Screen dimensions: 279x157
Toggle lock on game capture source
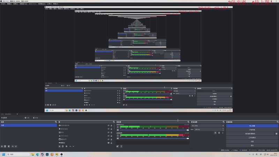[111, 143]
